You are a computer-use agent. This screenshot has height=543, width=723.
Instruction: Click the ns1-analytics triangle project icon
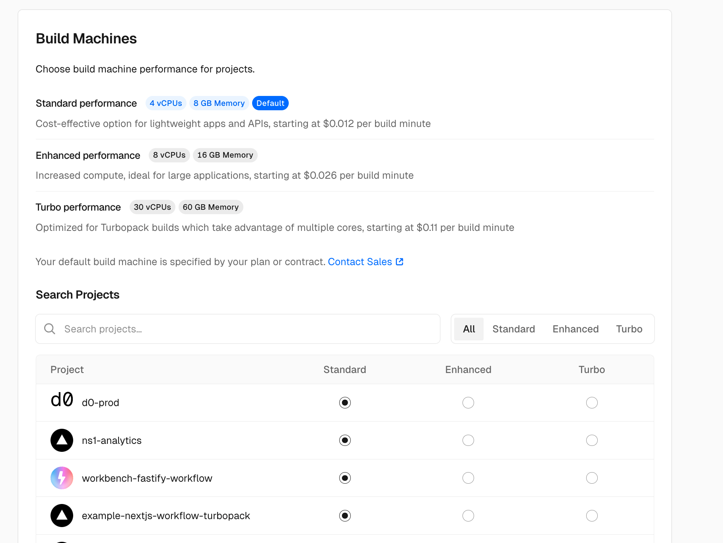pos(62,440)
